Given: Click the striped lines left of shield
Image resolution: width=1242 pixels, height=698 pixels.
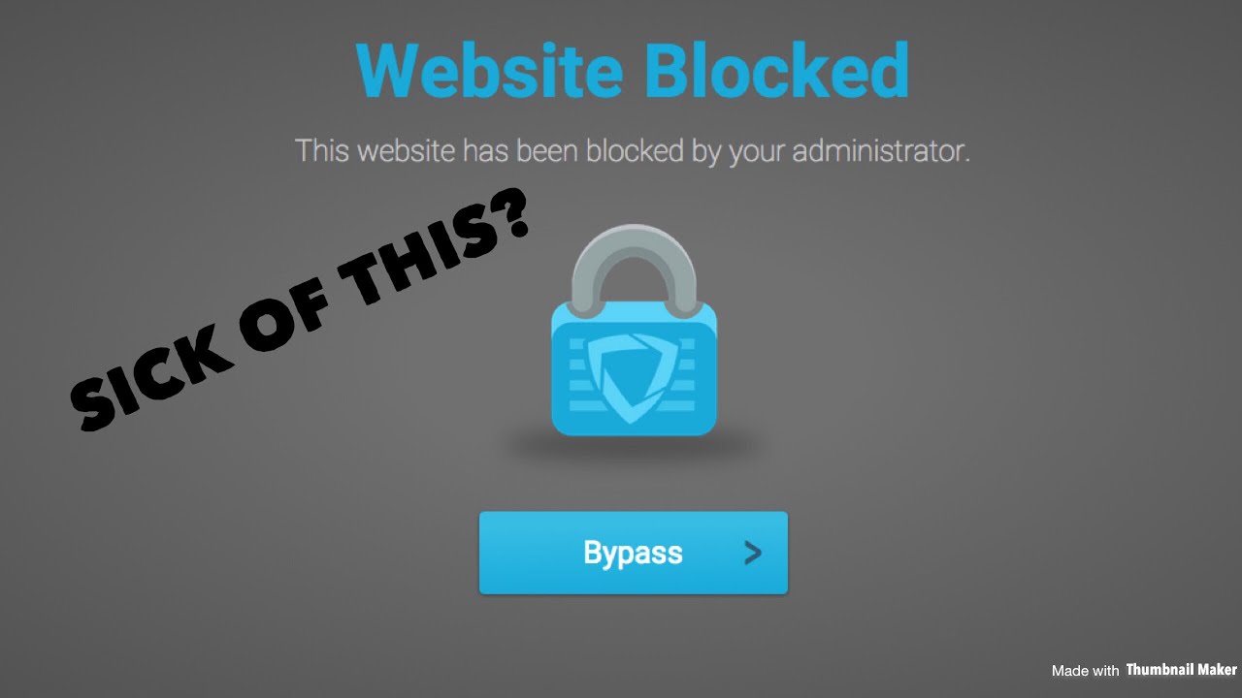Looking at the screenshot, I should tap(579, 374).
